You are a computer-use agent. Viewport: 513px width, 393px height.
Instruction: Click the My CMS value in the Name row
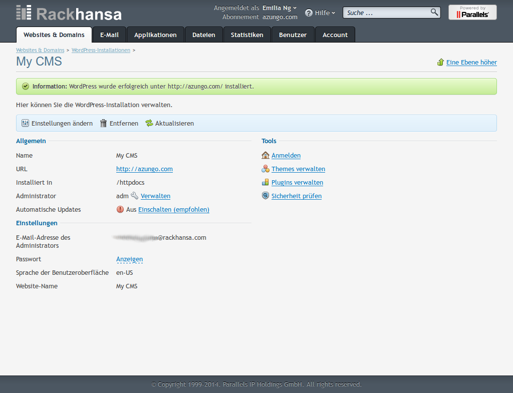click(x=127, y=156)
